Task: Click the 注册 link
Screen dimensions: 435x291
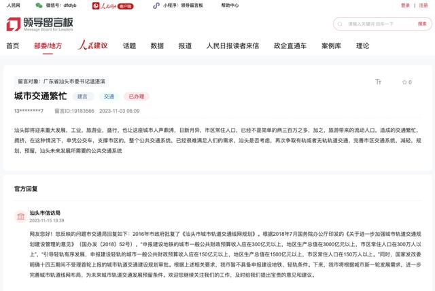Action: 423,5
